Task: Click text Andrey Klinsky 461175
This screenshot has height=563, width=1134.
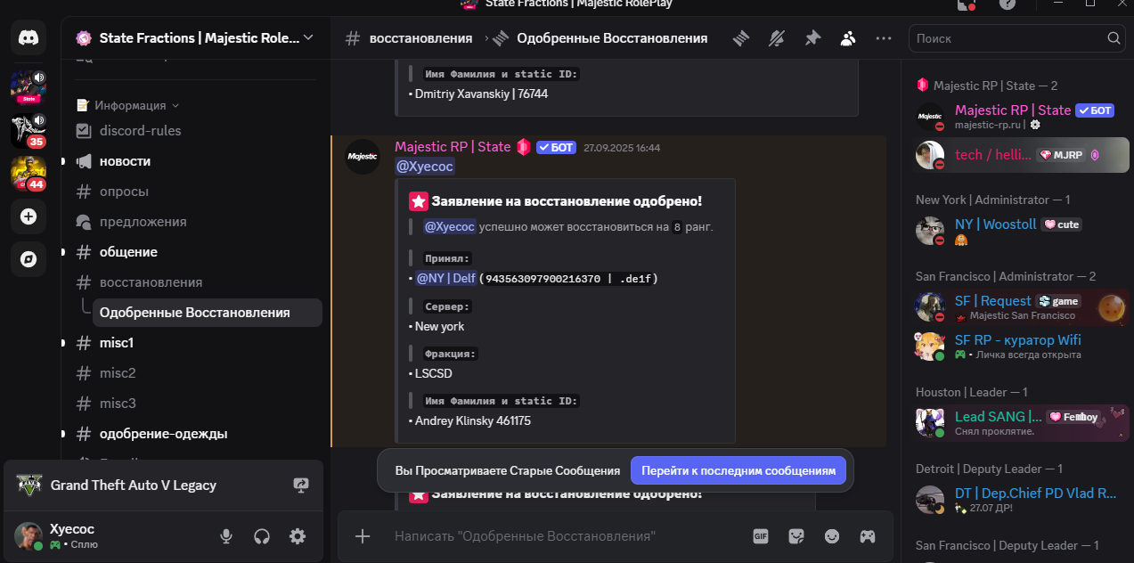Action: coord(473,420)
